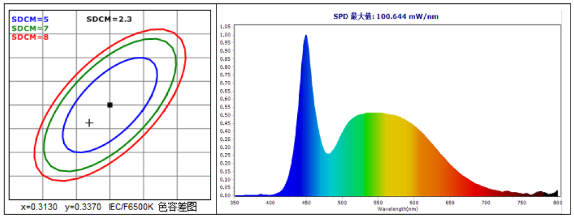
Task: Click the IEC/F6500K standard label
Action: click(132, 207)
